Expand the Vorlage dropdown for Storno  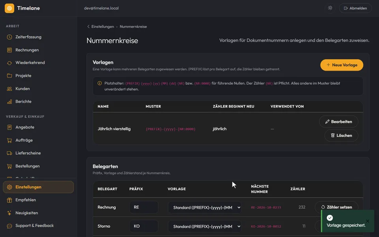coord(205,226)
